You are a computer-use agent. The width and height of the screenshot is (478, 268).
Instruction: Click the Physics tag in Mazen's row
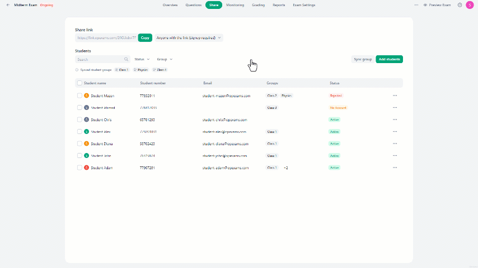coord(286,95)
